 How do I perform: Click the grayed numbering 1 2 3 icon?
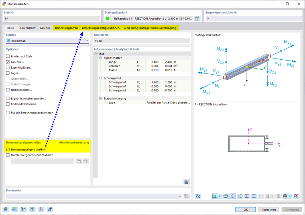coord(261,196)
